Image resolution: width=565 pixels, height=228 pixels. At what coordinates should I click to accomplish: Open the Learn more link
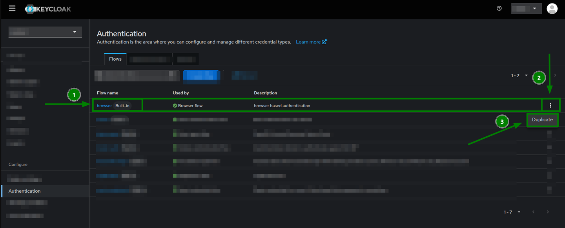tap(308, 42)
